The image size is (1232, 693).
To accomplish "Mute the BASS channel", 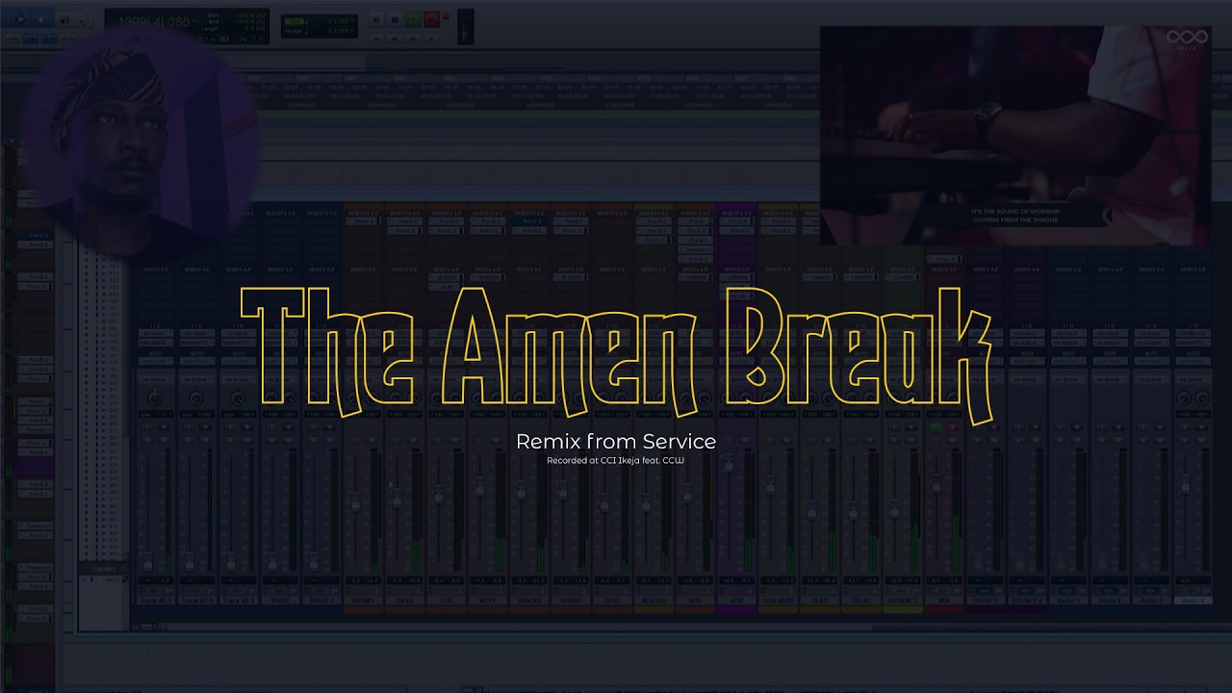I will 412,440.
